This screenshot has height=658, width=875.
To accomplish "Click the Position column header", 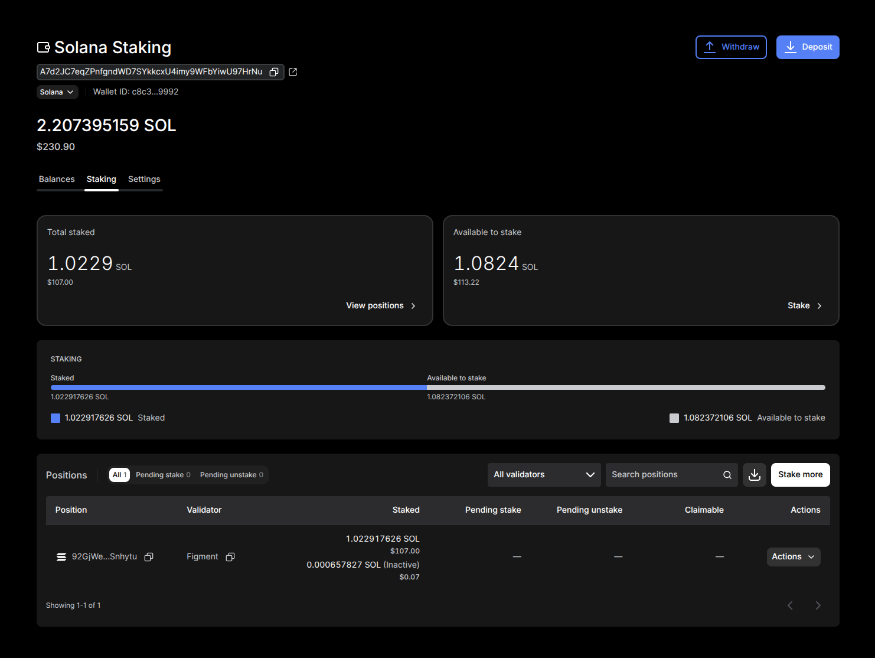I will pos(71,510).
